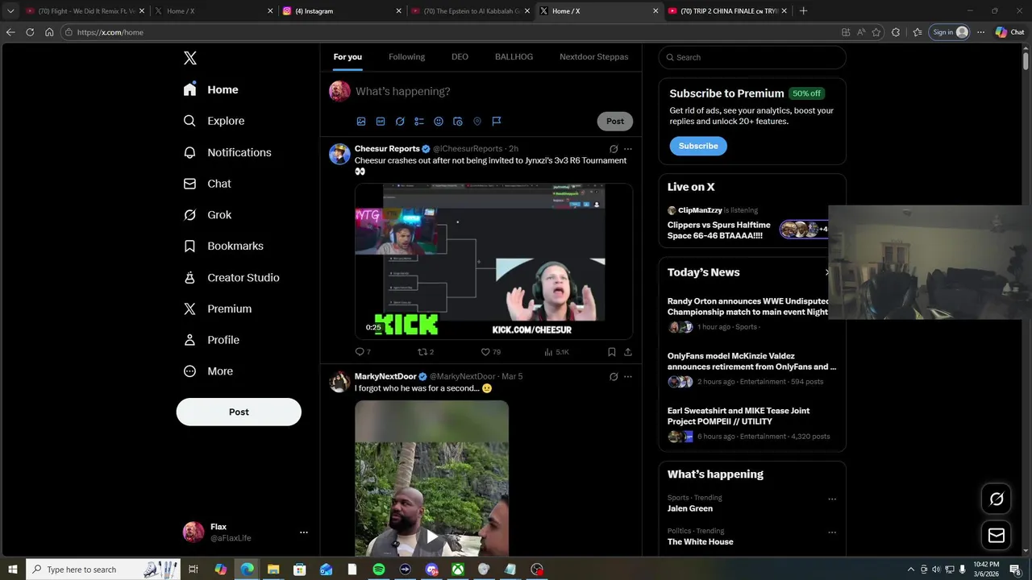Open Xbox app from taskbar
1032x580 pixels.
point(457,570)
